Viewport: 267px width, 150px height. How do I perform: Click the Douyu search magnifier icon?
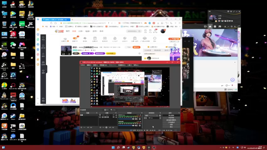[140, 31]
